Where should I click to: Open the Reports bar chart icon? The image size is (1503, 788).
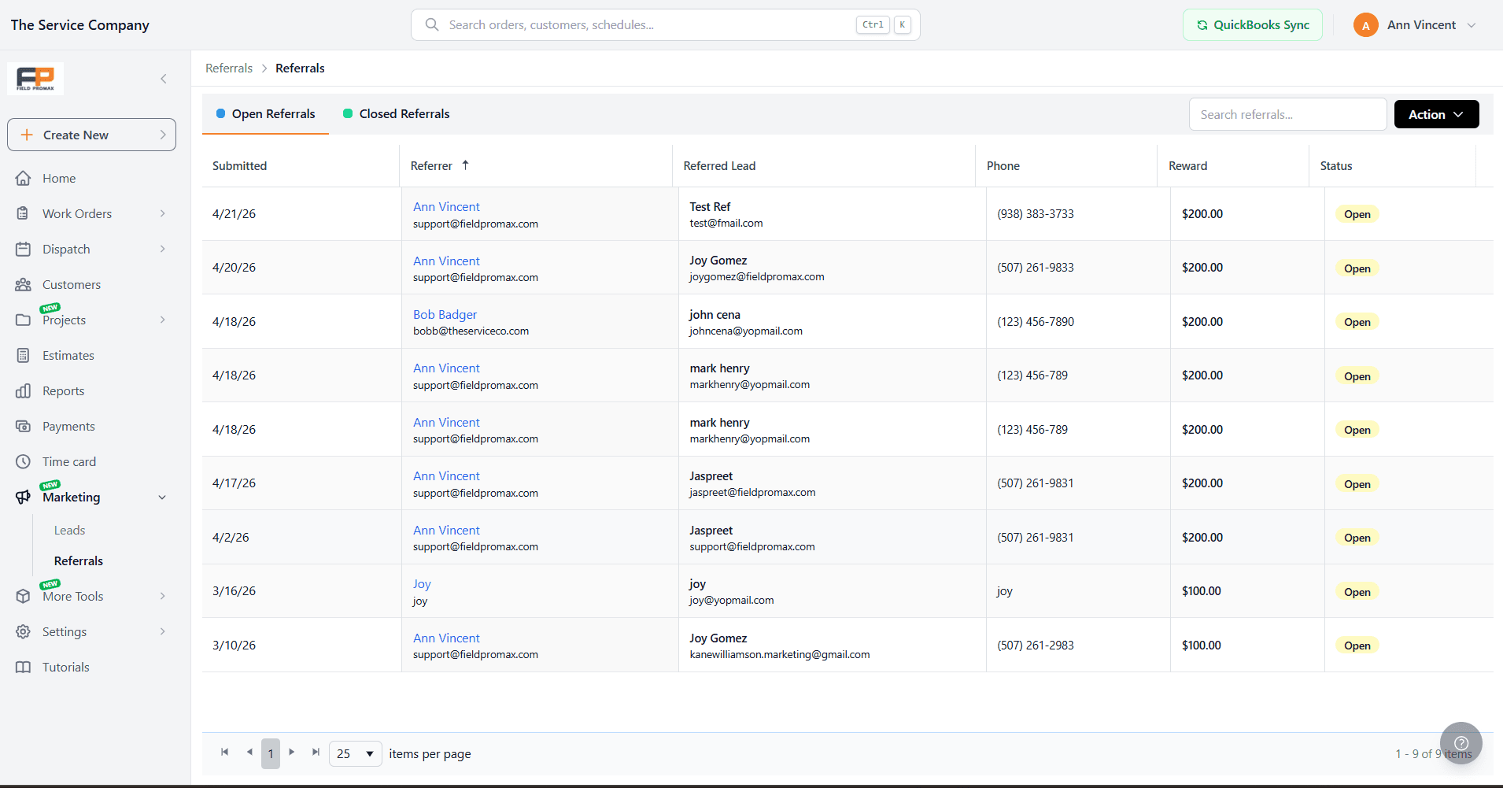tap(24, 391)
